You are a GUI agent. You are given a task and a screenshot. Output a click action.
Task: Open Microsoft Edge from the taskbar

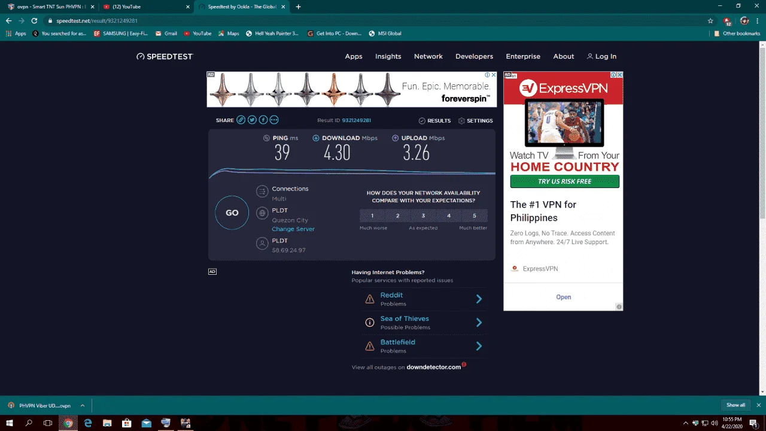tap(88, 423)
